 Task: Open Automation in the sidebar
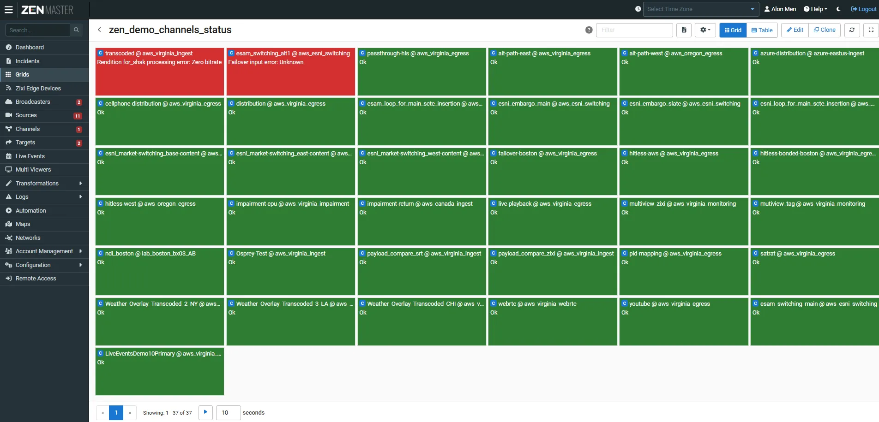click(x=44, y=211)
